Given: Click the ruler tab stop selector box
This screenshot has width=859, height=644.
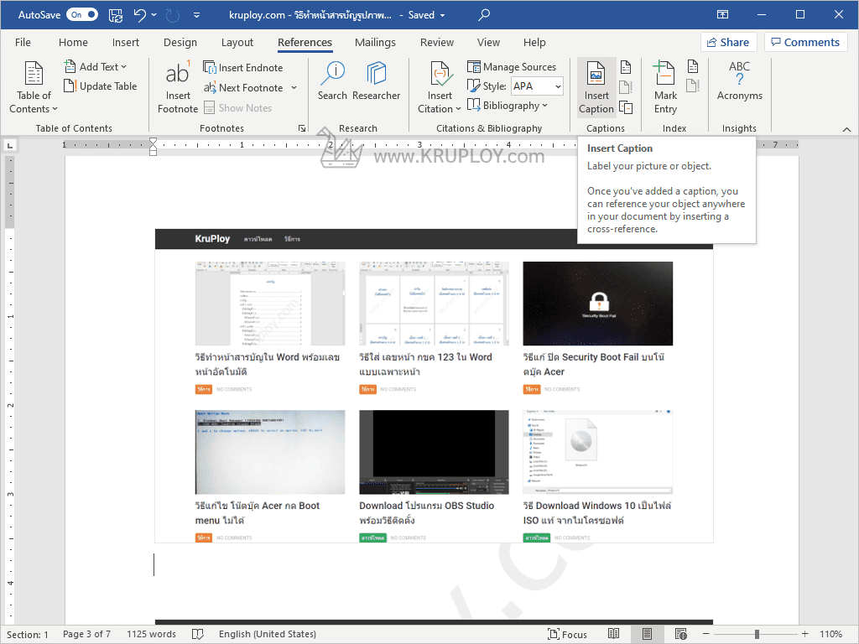Looking at the screenshot, I should 10,145.
